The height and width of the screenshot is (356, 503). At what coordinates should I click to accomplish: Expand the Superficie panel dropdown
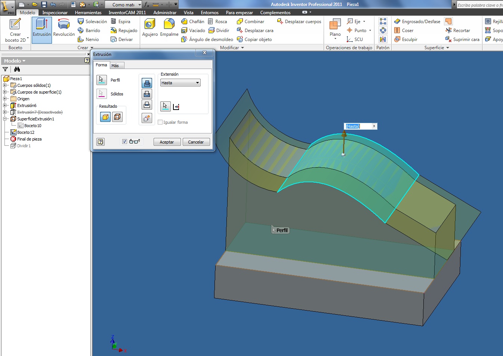click(x=436, y=48)
